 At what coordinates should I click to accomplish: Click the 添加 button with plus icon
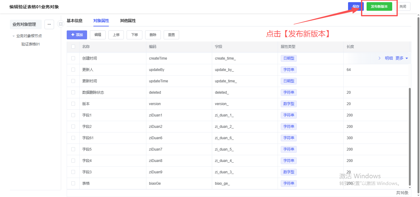coord(77,35)
